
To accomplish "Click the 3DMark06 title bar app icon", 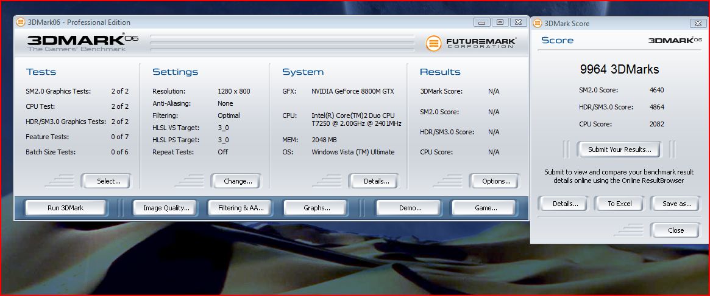I will click(x=21, y=22).
